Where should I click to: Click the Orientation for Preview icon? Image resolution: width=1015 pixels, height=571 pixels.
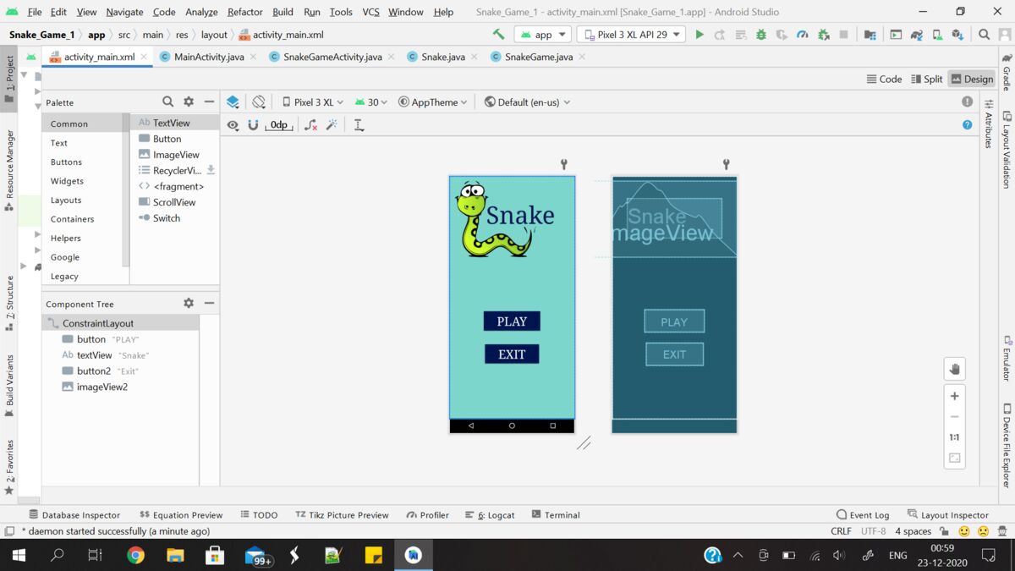(259, 102)
